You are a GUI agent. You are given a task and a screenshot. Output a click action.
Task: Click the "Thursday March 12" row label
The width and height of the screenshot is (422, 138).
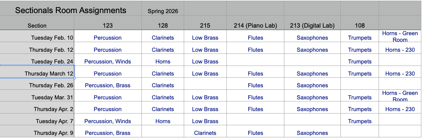point(49,73)
